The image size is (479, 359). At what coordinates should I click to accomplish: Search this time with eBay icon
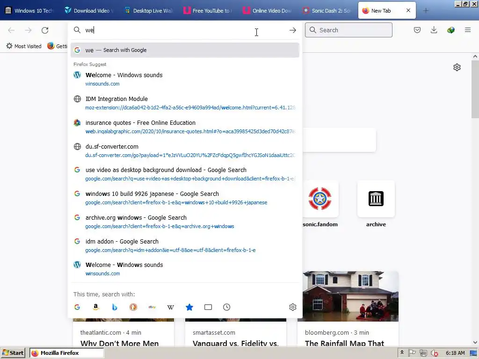click(152, 307)
